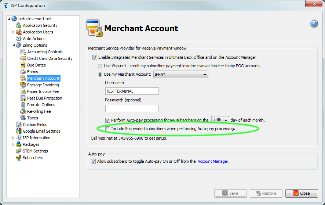Click the Application Security shield icon
The image size is (325, 205).
click(x=19, y=25)
